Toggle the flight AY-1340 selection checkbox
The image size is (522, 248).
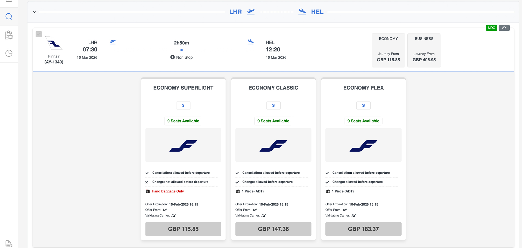(x=39, y=34)
